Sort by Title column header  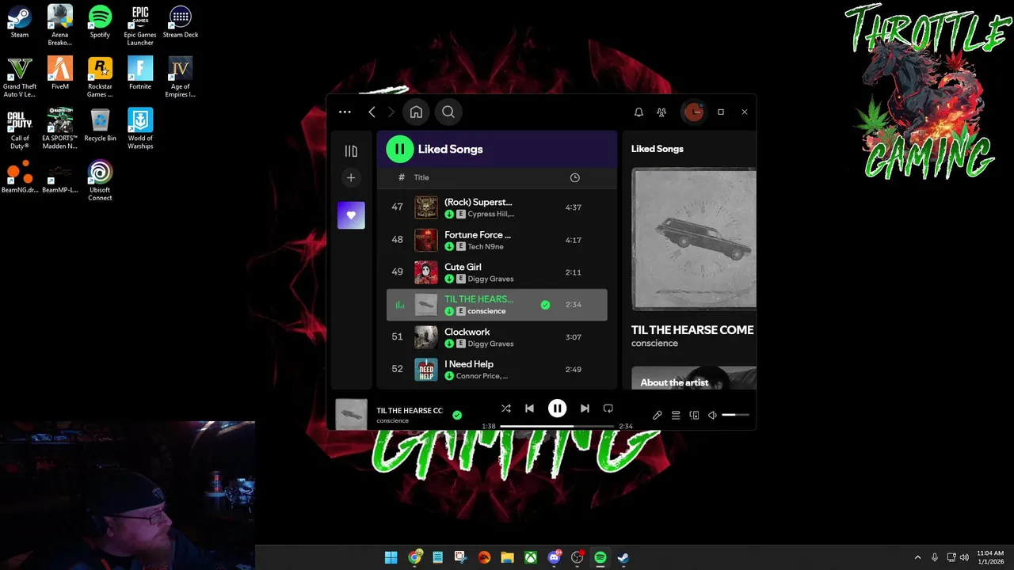(421, 177)
